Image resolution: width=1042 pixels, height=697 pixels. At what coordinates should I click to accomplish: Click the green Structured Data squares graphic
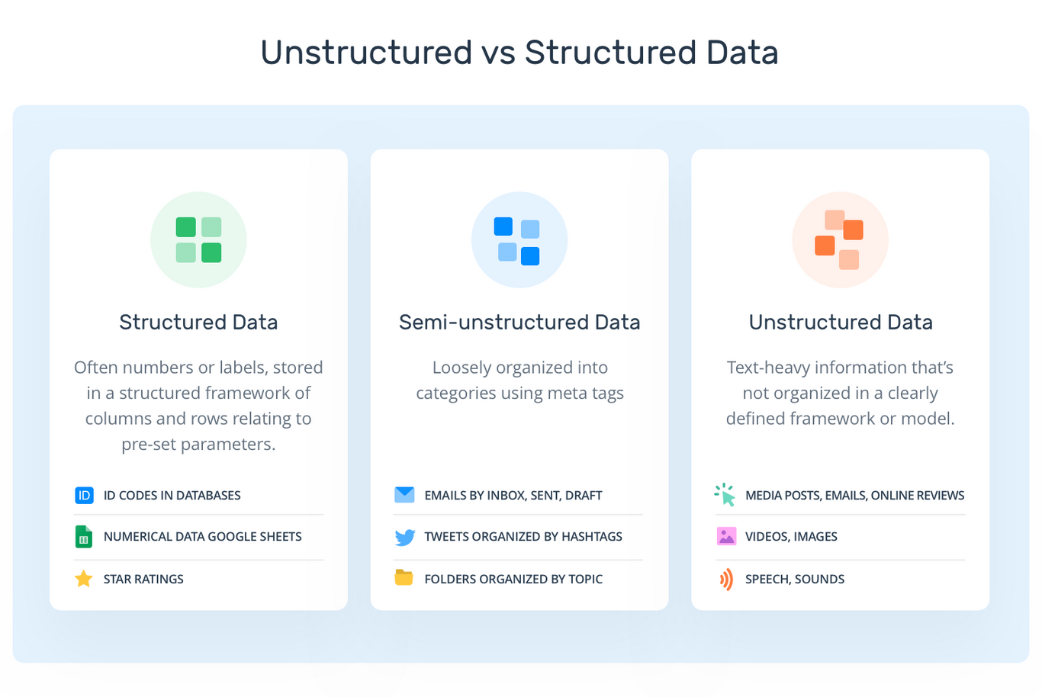[198, 239]
